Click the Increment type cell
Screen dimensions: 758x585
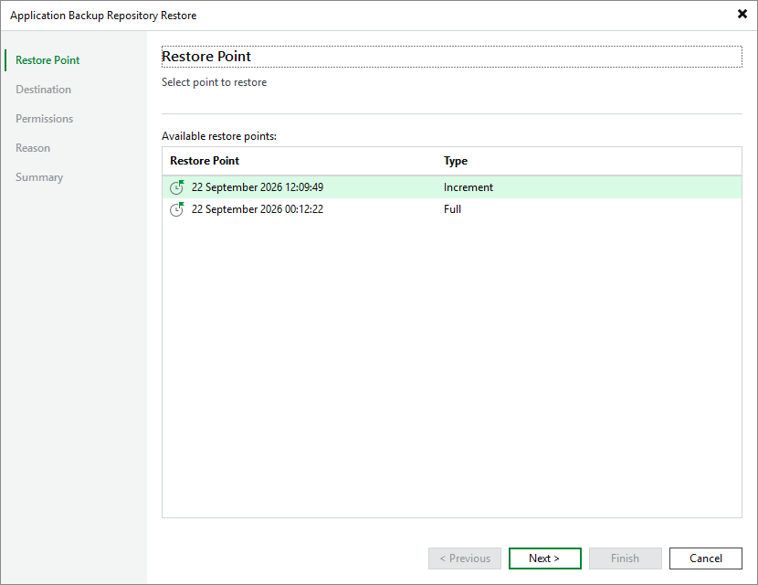[x=468, y=187]
